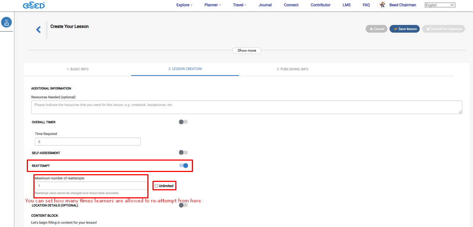The height and width of the screenshot is (227, 473).
Task: Click the back arrow chevron
Action: (x=39, y=30)
